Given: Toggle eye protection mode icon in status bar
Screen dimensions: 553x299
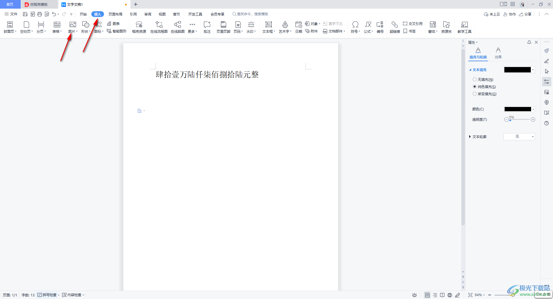Looking at the screenshot, I should pos(414,295).
